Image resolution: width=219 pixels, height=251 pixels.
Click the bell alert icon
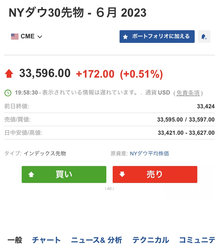click(x=204, y=37)
